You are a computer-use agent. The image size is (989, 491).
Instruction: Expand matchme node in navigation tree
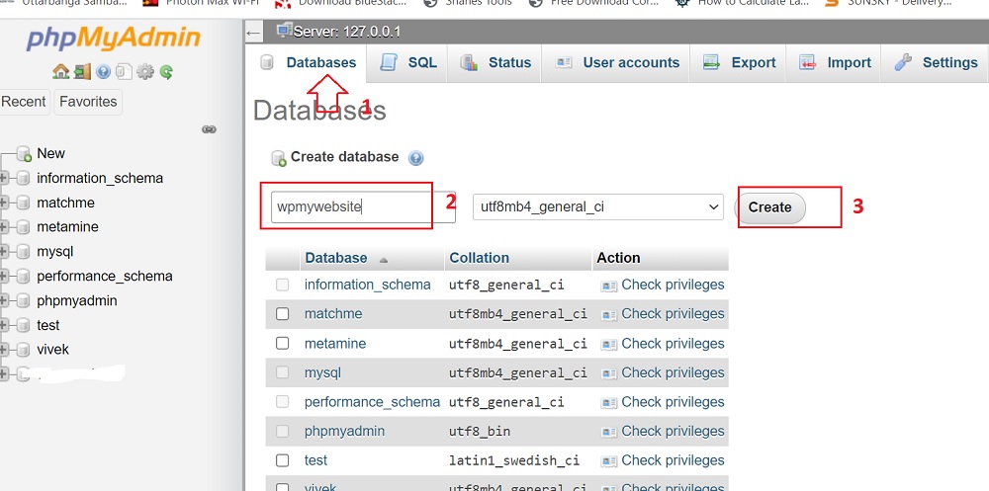point(4,203)
